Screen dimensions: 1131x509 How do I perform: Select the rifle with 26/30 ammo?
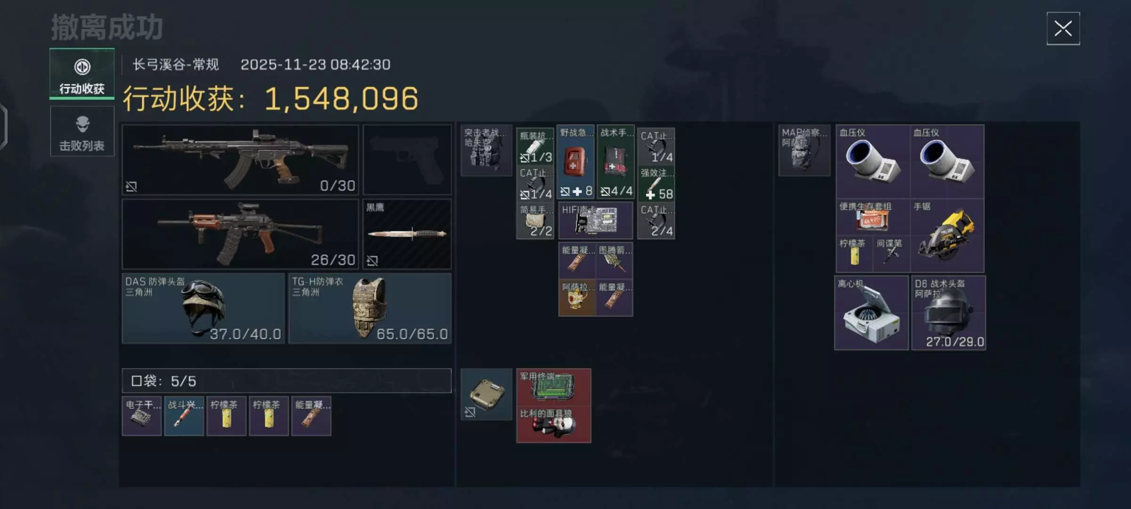pos(240,234)
